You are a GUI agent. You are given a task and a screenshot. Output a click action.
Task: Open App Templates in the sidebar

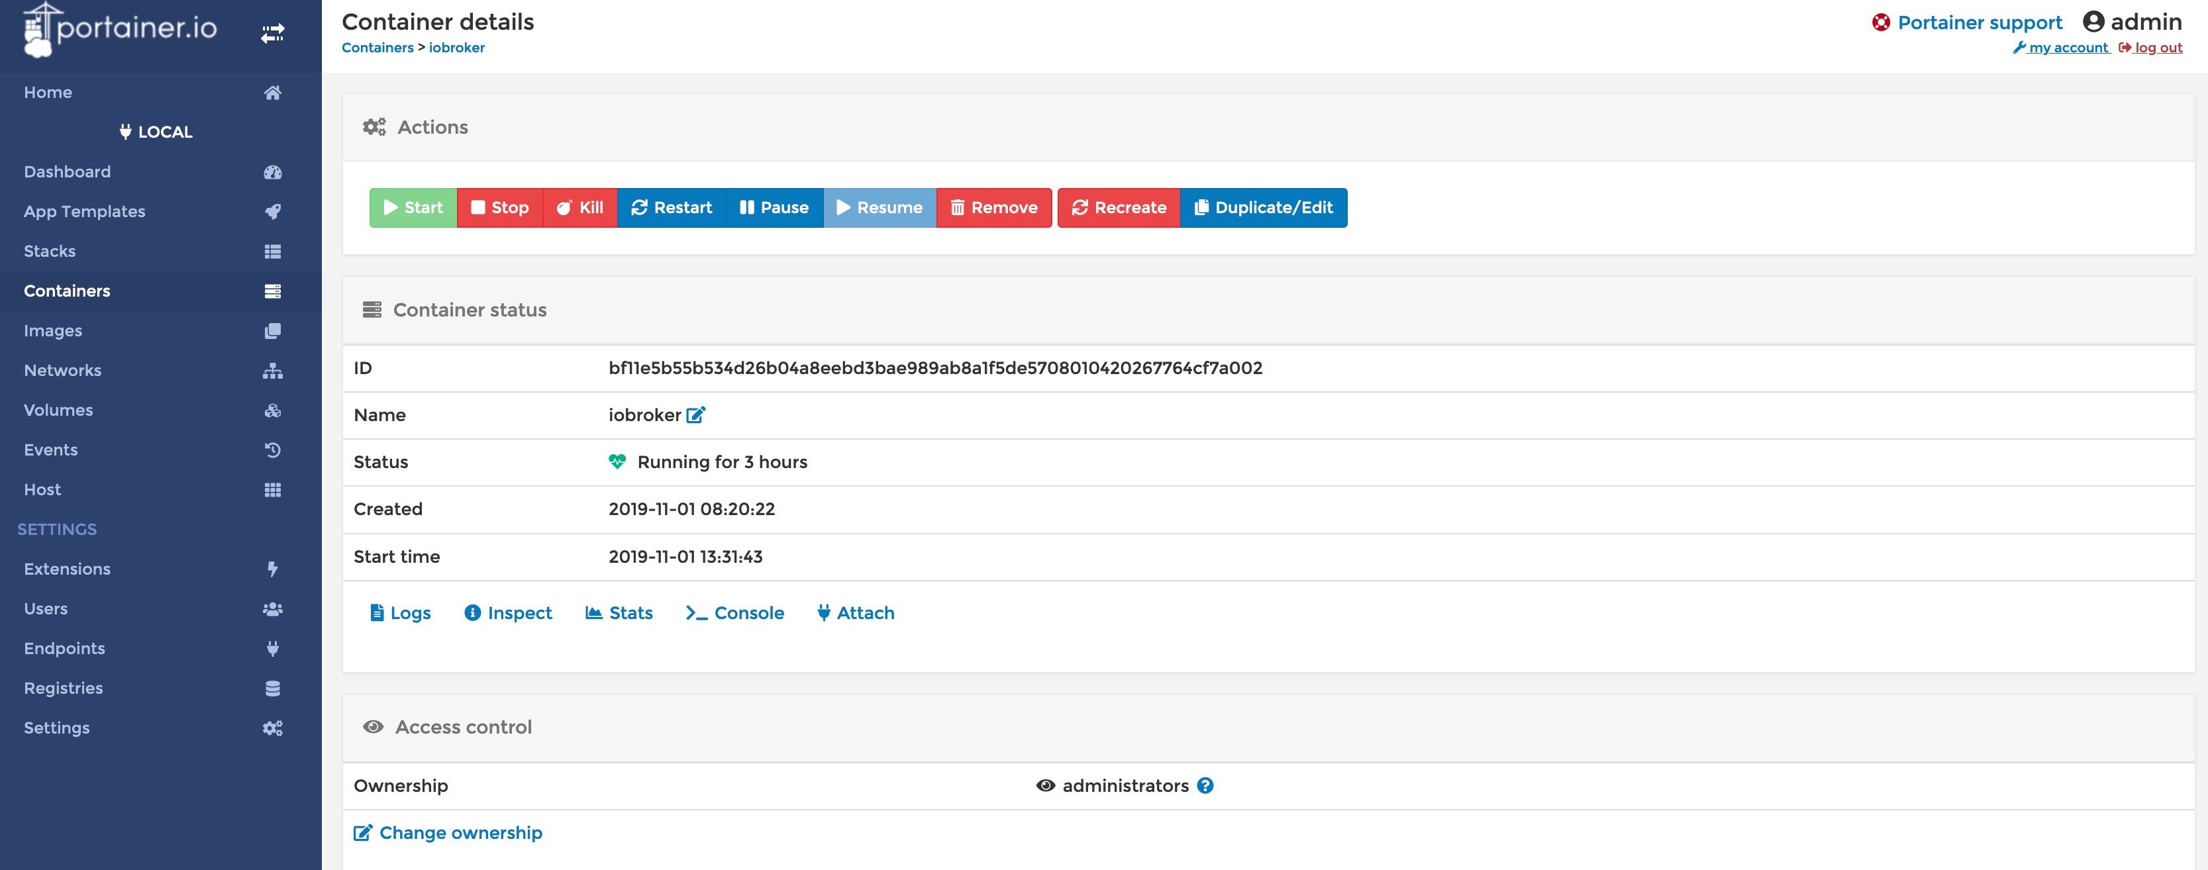click(x=84, y=211)
